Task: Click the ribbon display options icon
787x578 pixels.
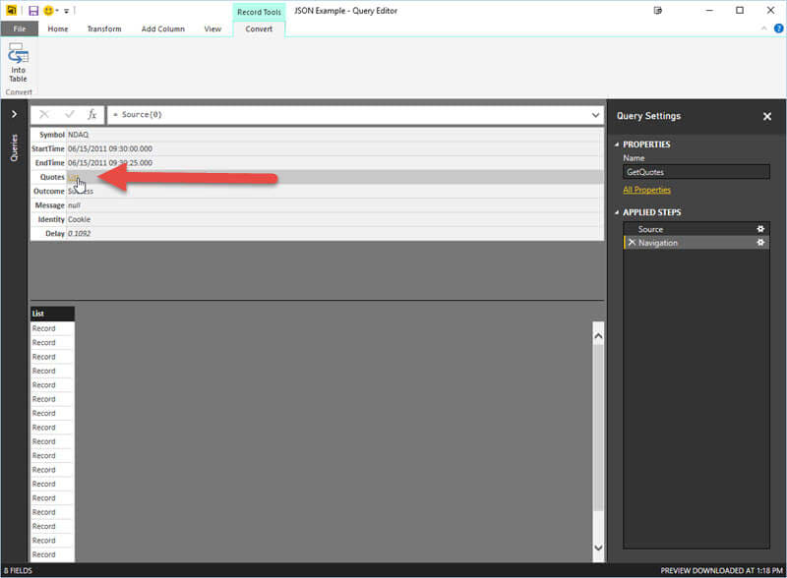Action: [x=658, y=11]
